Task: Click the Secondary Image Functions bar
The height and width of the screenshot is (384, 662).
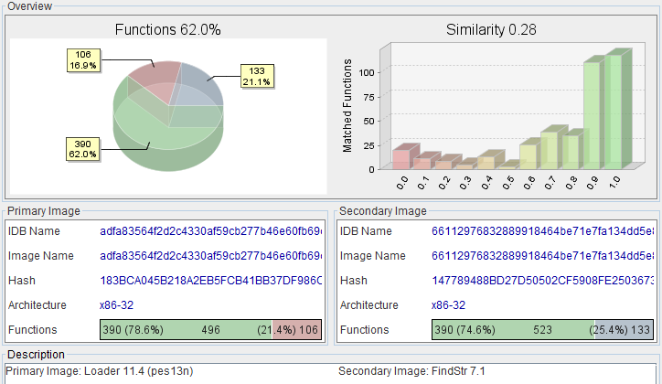Action: [x=542, y=330]
